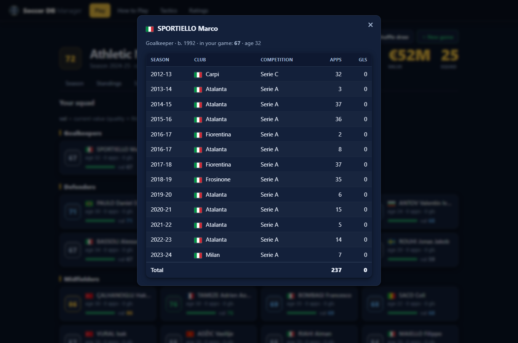Click the Total row showing 237 apps
Image resolution: width=518 pixels, height=343 pixels.
[x=259, y=270]
